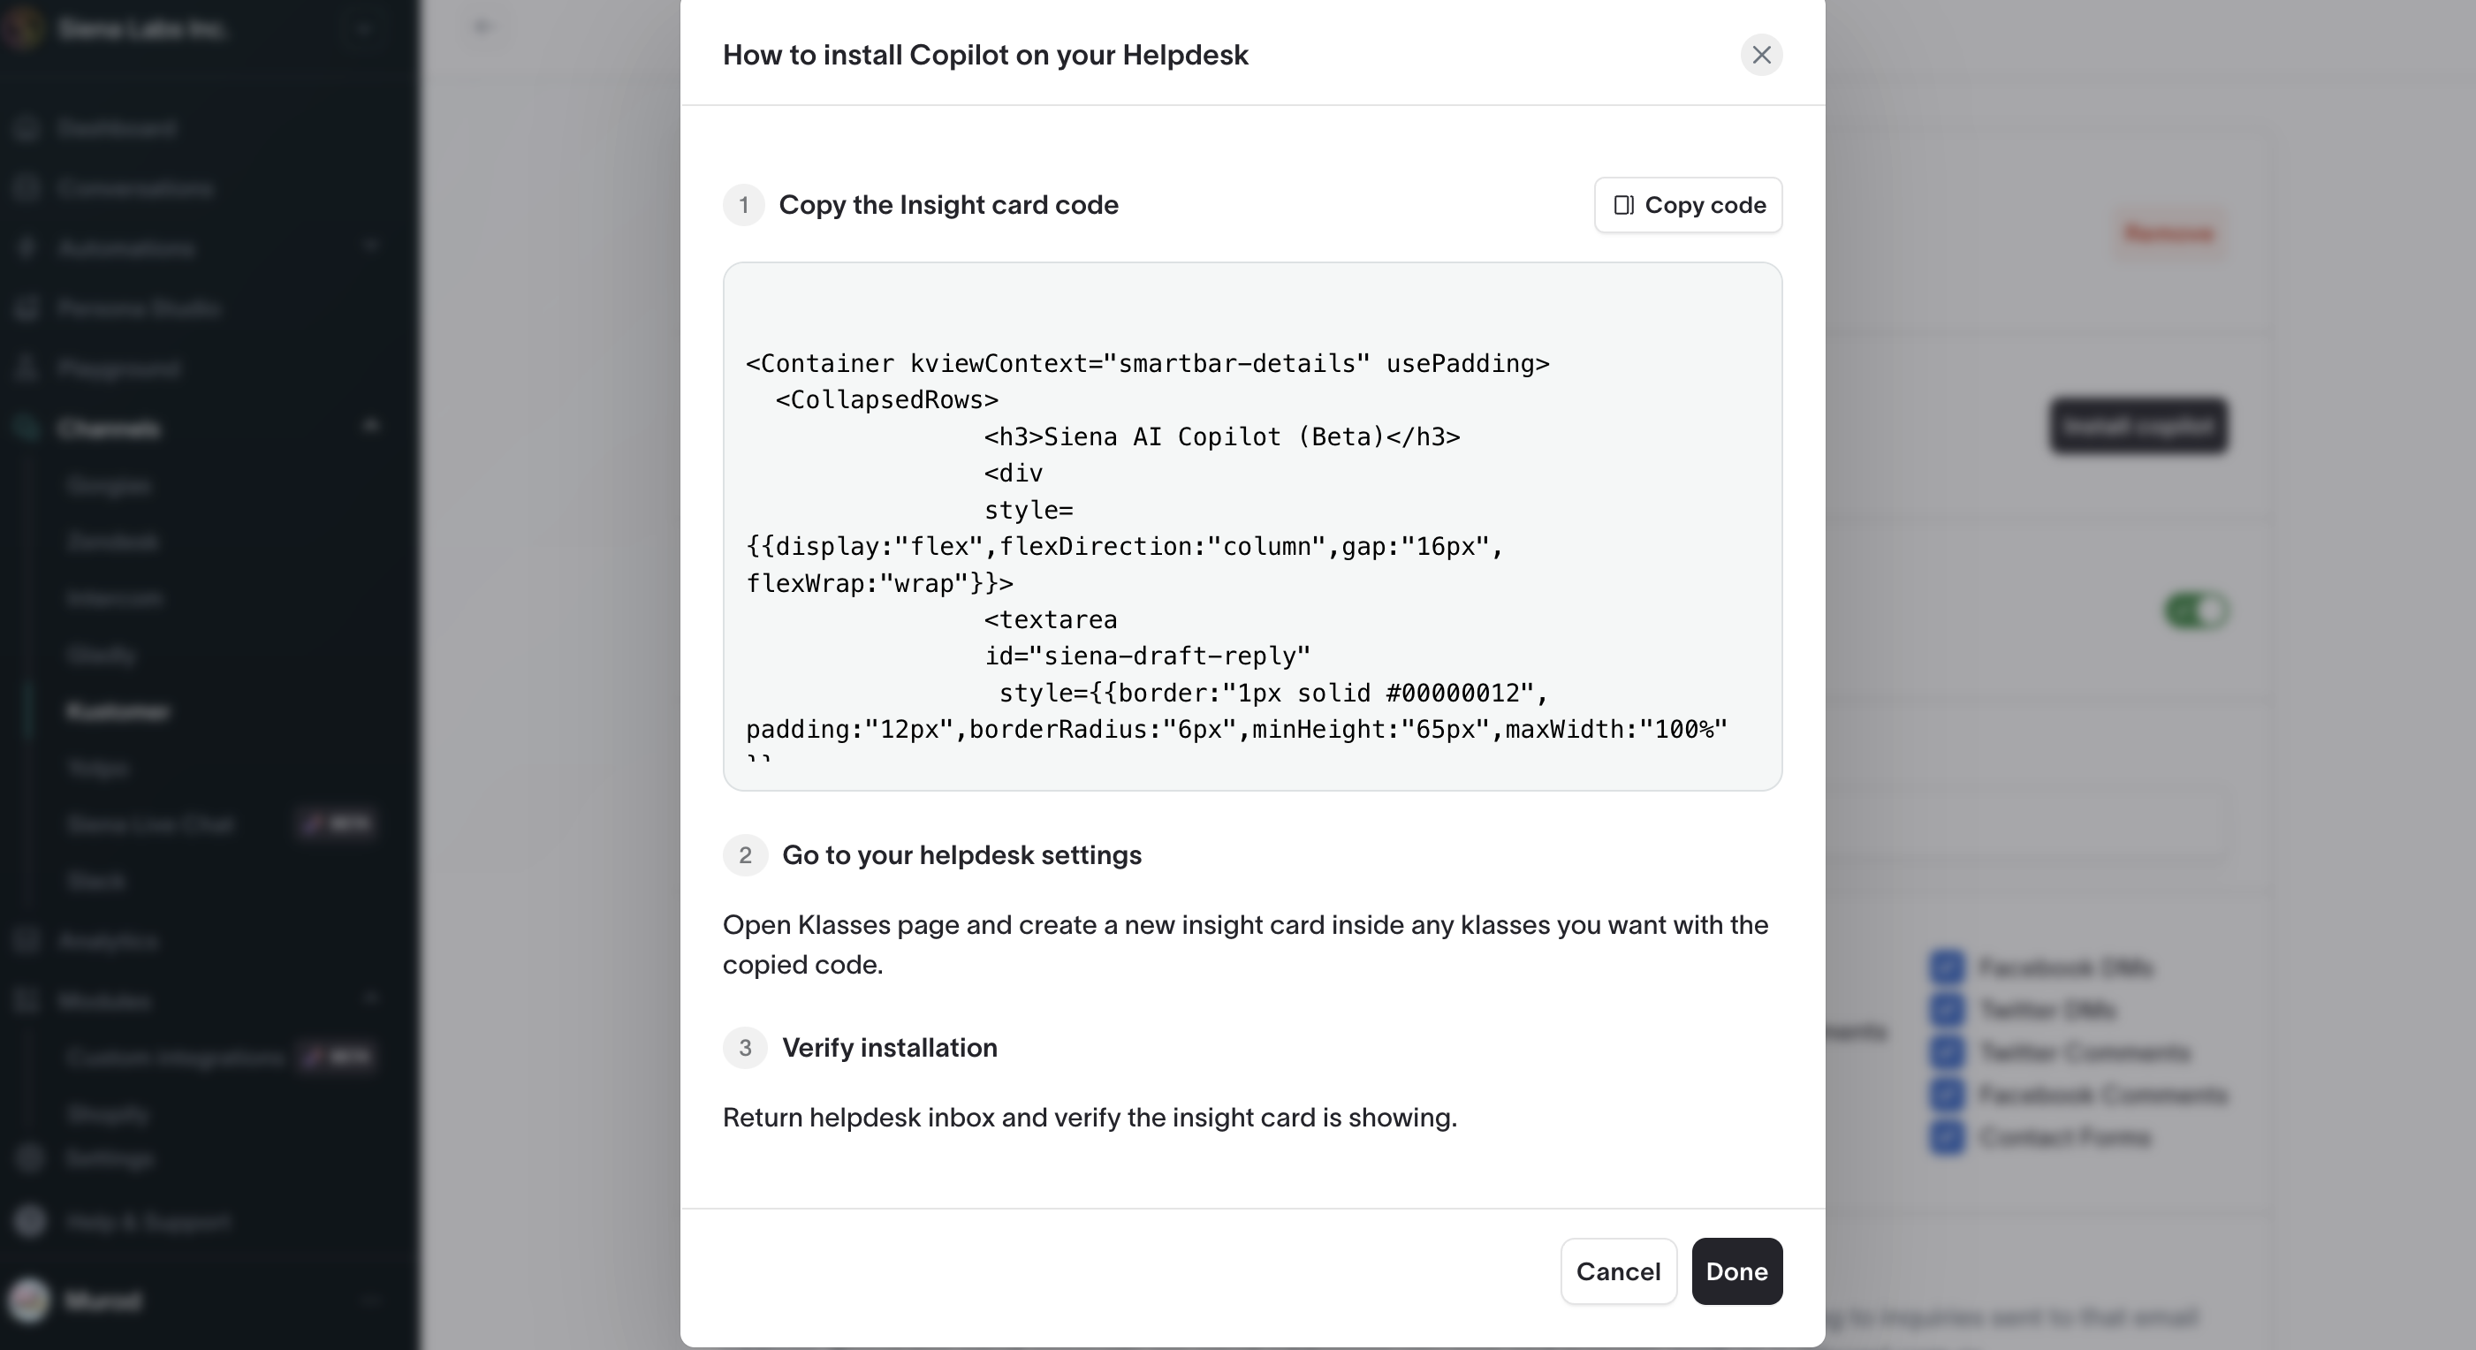
Task: Click the '<CollapsedRows>' code line
Action: pos(886,399)
